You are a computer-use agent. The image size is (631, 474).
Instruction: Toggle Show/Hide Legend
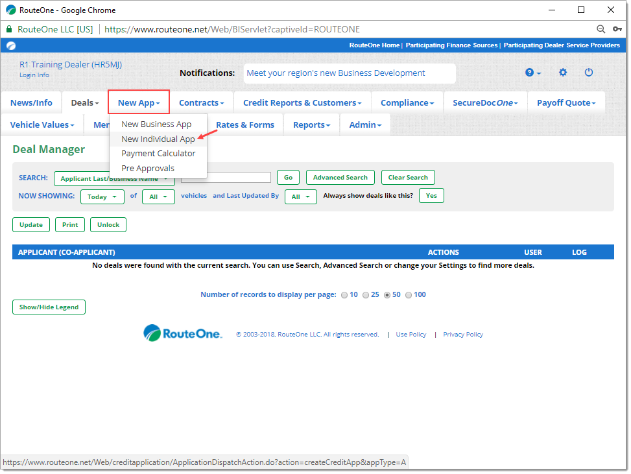(49, 307)
